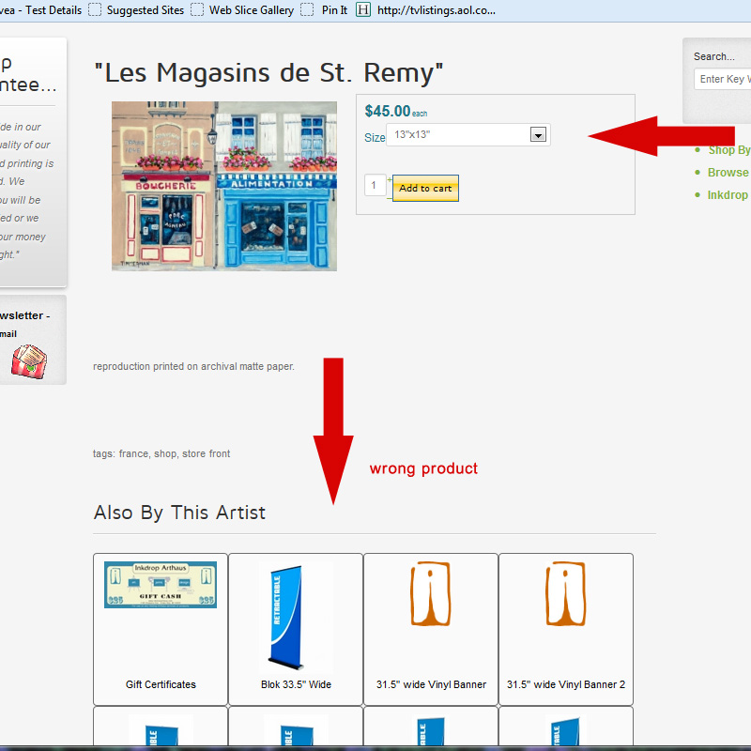This screenshot has width=751, height=751.
Task: Click the Pin It bookmark page icon
Action: pyautogui.click(x=307, y=9)
